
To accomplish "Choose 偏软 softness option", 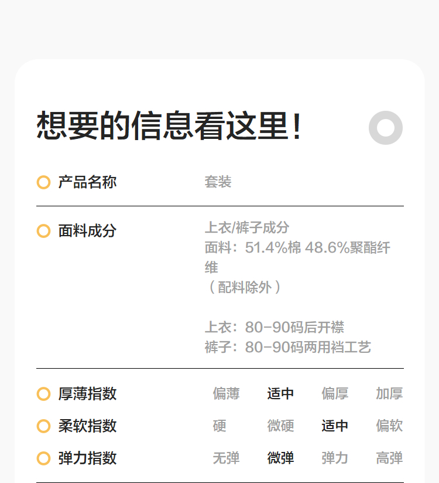I will point(389,426).
